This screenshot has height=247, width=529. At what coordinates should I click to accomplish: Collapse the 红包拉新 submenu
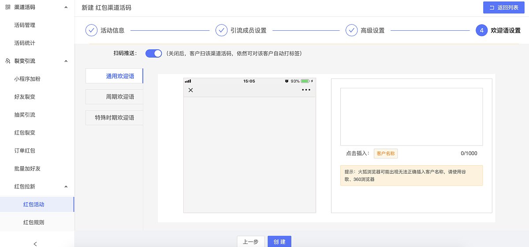(x=66, y=187)
